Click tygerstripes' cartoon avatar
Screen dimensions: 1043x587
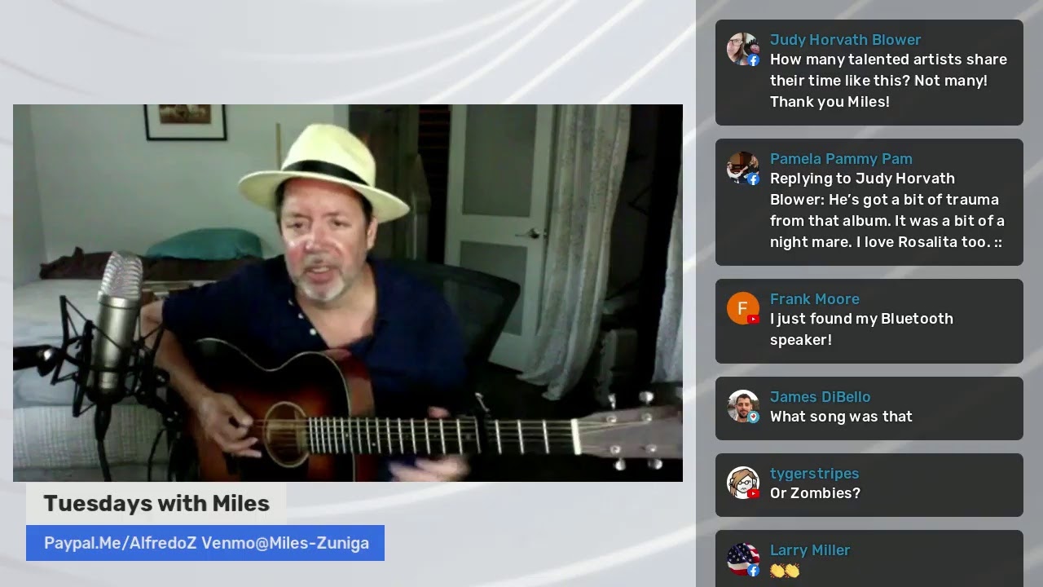click(742, 483)
